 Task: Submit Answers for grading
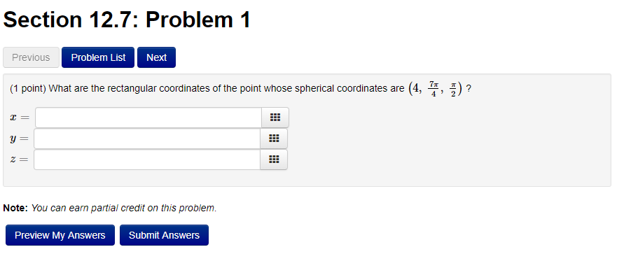click(x=164, y=235)
